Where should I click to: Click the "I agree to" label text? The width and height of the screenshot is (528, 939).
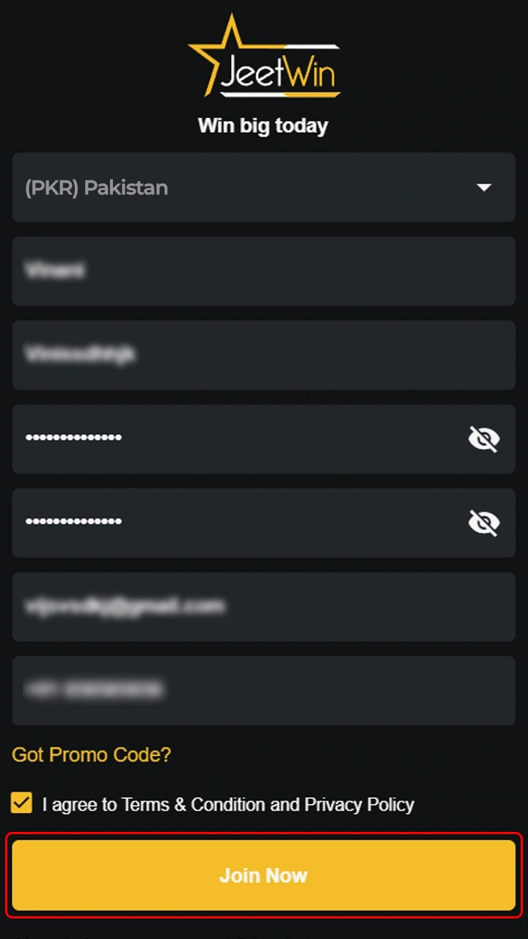pos(80,805)
